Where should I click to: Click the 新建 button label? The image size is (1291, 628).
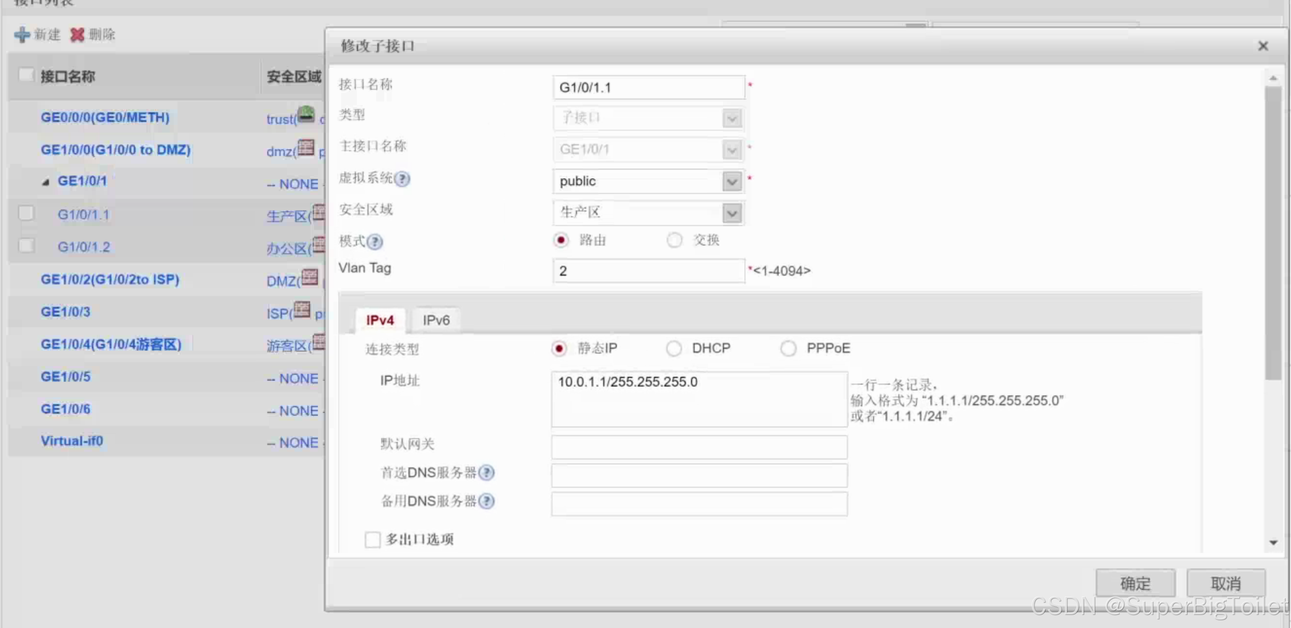[x=47, y=34]
